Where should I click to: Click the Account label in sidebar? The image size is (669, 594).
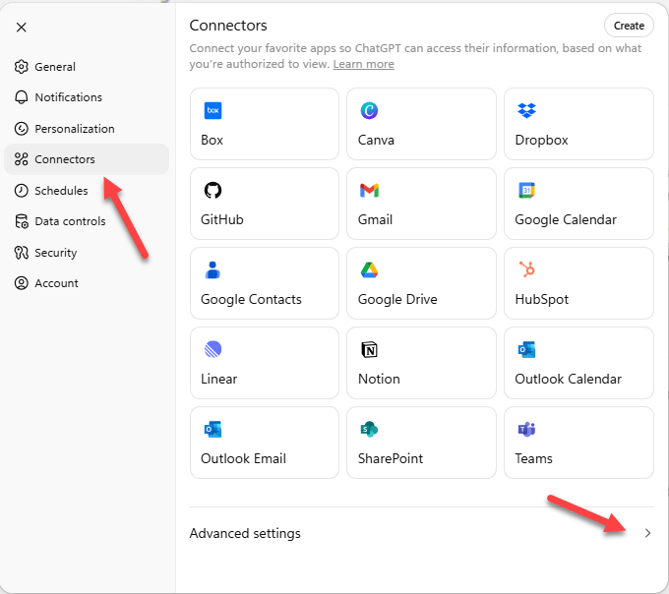point(56,283)
